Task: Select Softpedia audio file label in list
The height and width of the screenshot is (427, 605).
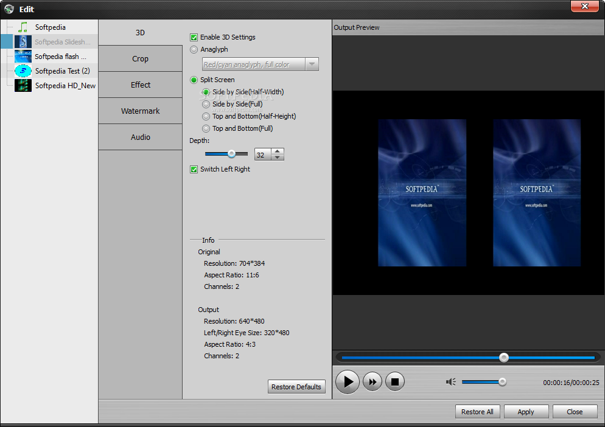Action: (50, 27)
